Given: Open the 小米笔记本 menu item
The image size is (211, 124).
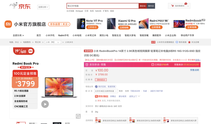Looking at the screenshot, I should point(91,35).
